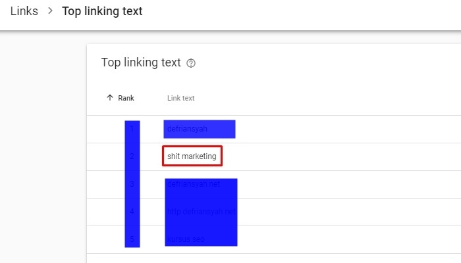Click the upward sort arrow next to Rank
This screenshot has height=263, width=461.
coord(110,97)
